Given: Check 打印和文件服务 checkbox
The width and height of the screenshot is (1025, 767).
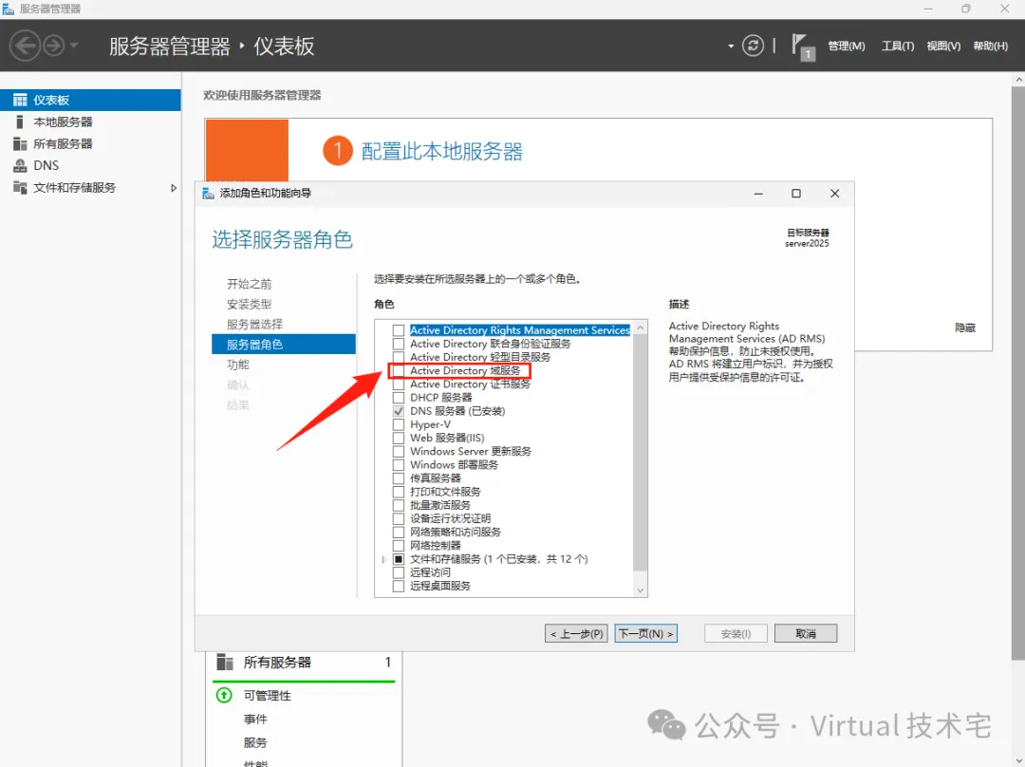Looking at the screenshot, I should click(x=398, y=492).
